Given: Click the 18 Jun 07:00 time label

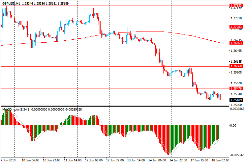Looking at the screenshot, I should [221, 160].
